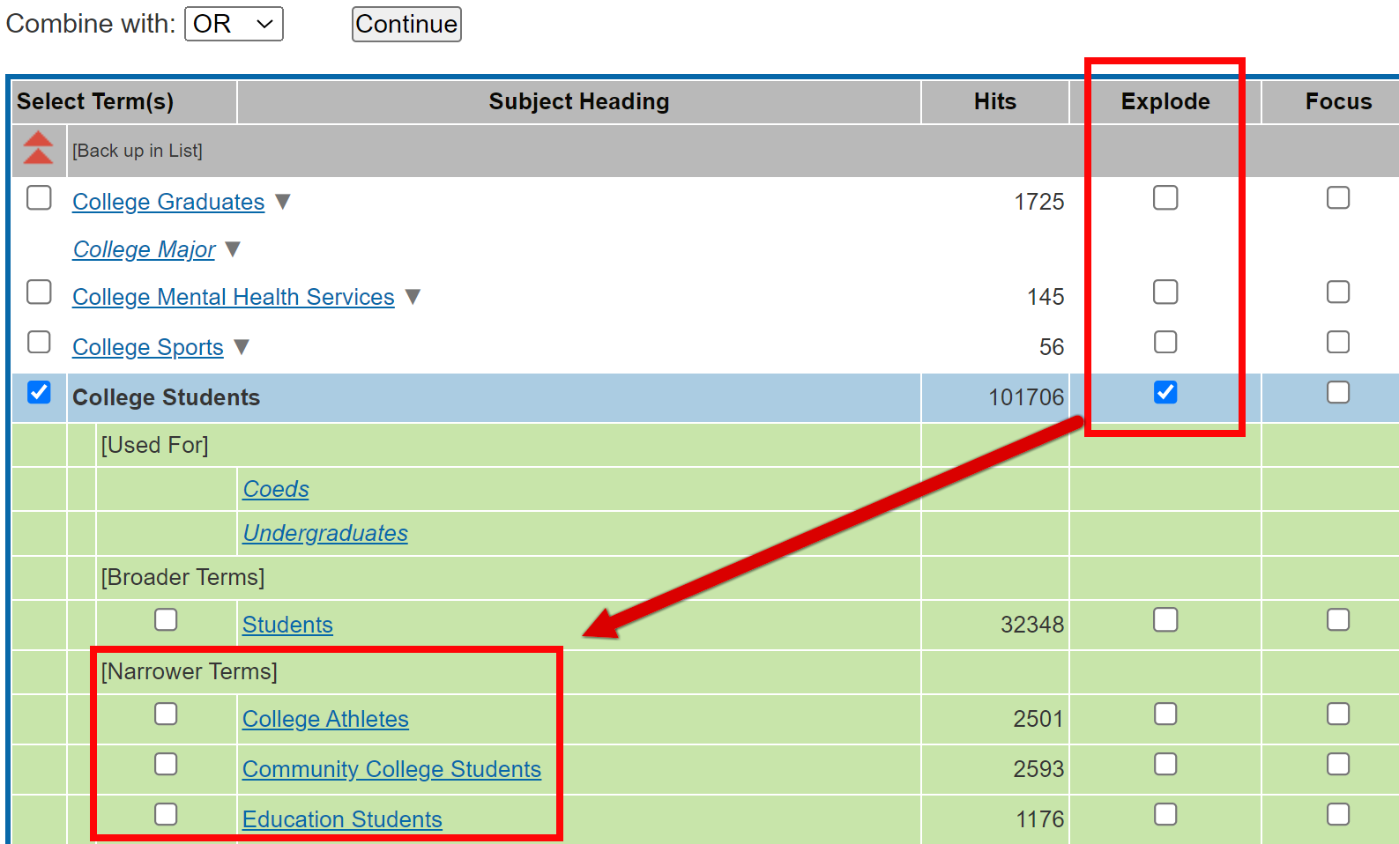Open the College Graduates link
The height and width of the screenshot is (844, 1399).
(168, 202)
